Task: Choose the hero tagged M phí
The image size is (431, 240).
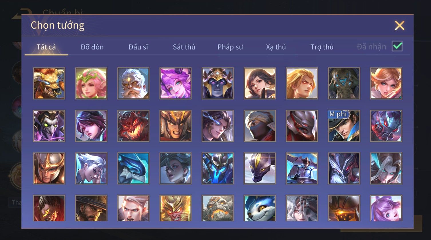Action: pos(344,126)
